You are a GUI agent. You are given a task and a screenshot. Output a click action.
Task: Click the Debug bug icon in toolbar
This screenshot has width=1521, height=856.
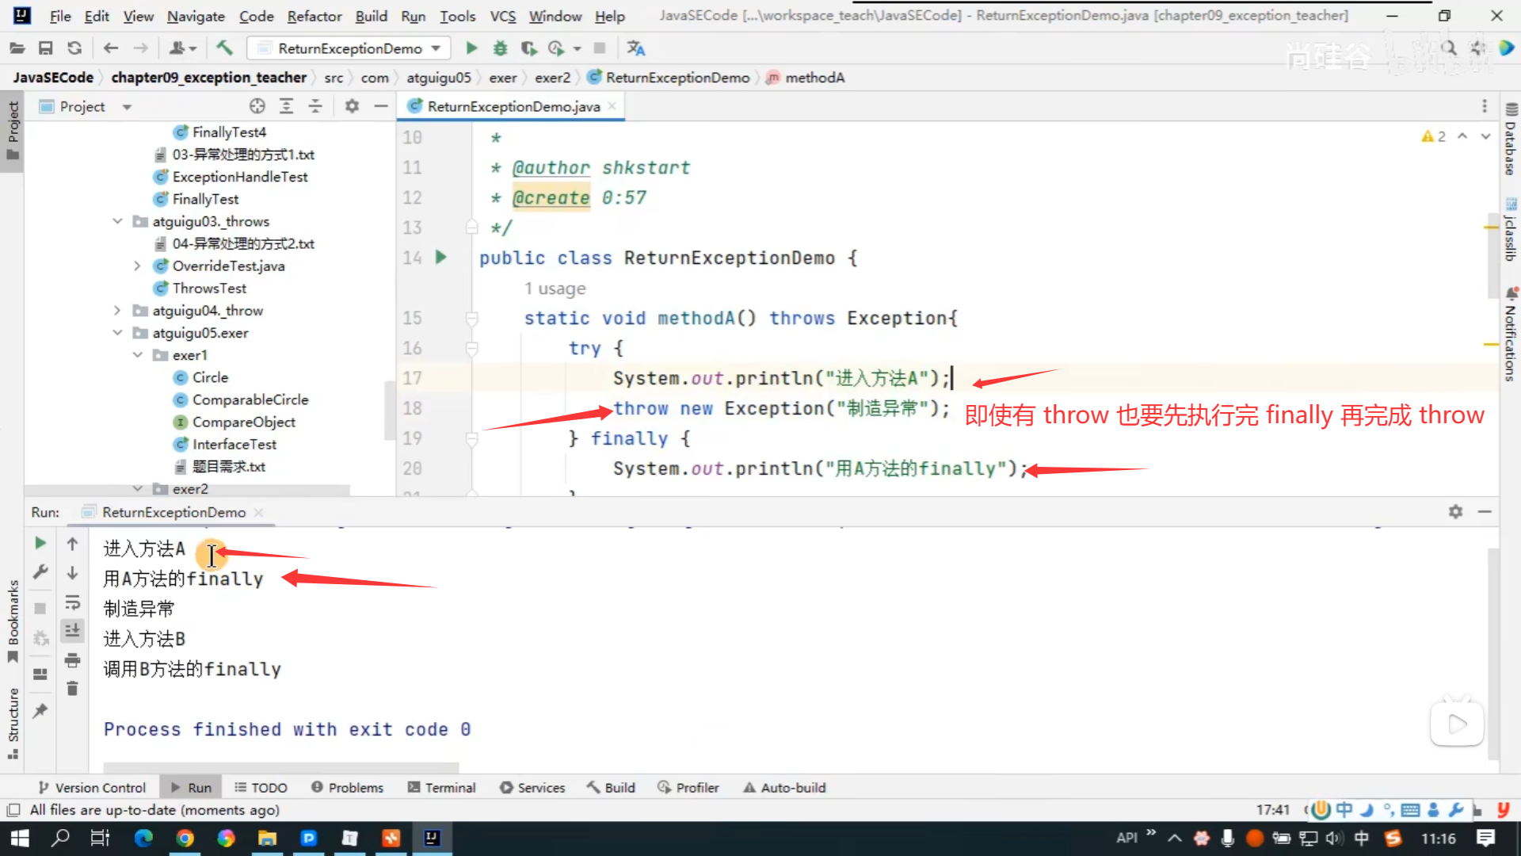coord(500,48)
